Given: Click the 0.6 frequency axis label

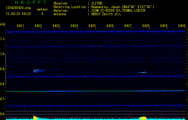Looking at the screenshot, I should click(3, 114).
